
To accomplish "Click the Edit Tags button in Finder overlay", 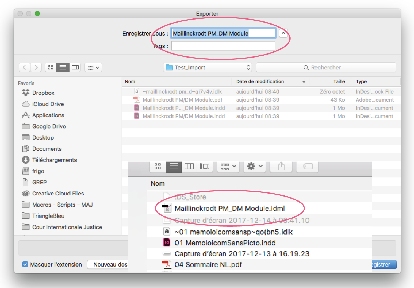I will click(x=307, y=166).
